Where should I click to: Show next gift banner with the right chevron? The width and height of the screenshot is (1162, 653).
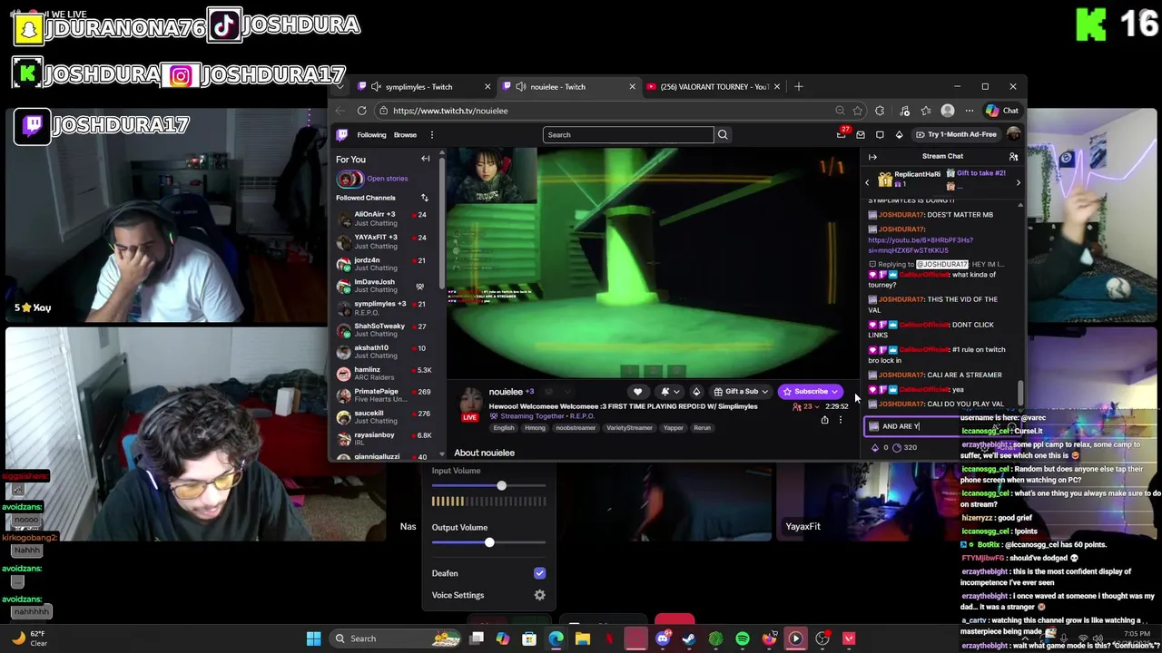pos(1018,182)
